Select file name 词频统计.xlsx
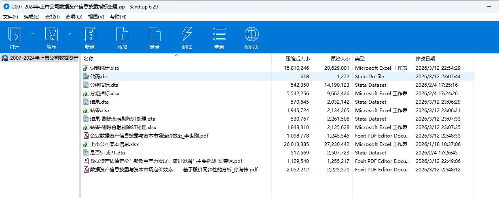 pos(105,68)
